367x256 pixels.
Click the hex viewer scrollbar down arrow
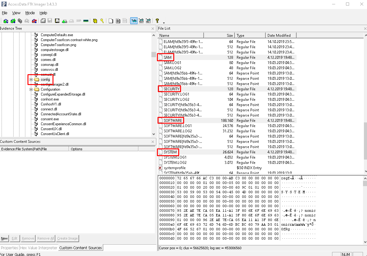point(365,242)
